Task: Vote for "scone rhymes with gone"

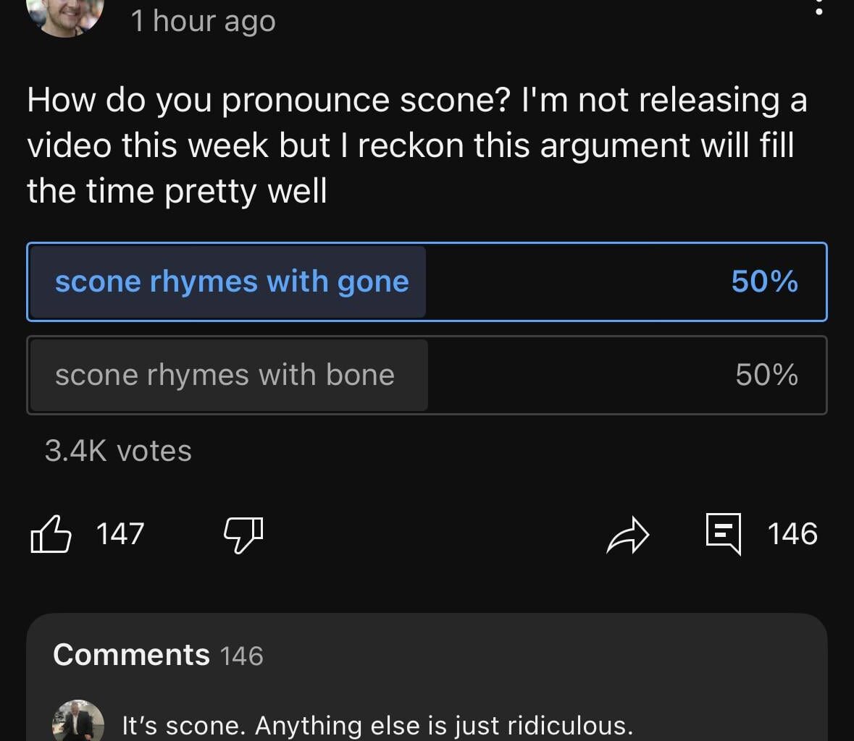Action: coord(232,281)
